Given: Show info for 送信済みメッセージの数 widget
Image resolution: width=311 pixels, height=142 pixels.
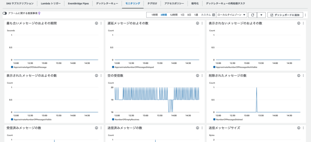Looking at the screenshot, I should click(197, 128).
